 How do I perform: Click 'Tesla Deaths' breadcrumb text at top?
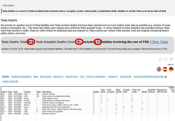pos(8,6)
